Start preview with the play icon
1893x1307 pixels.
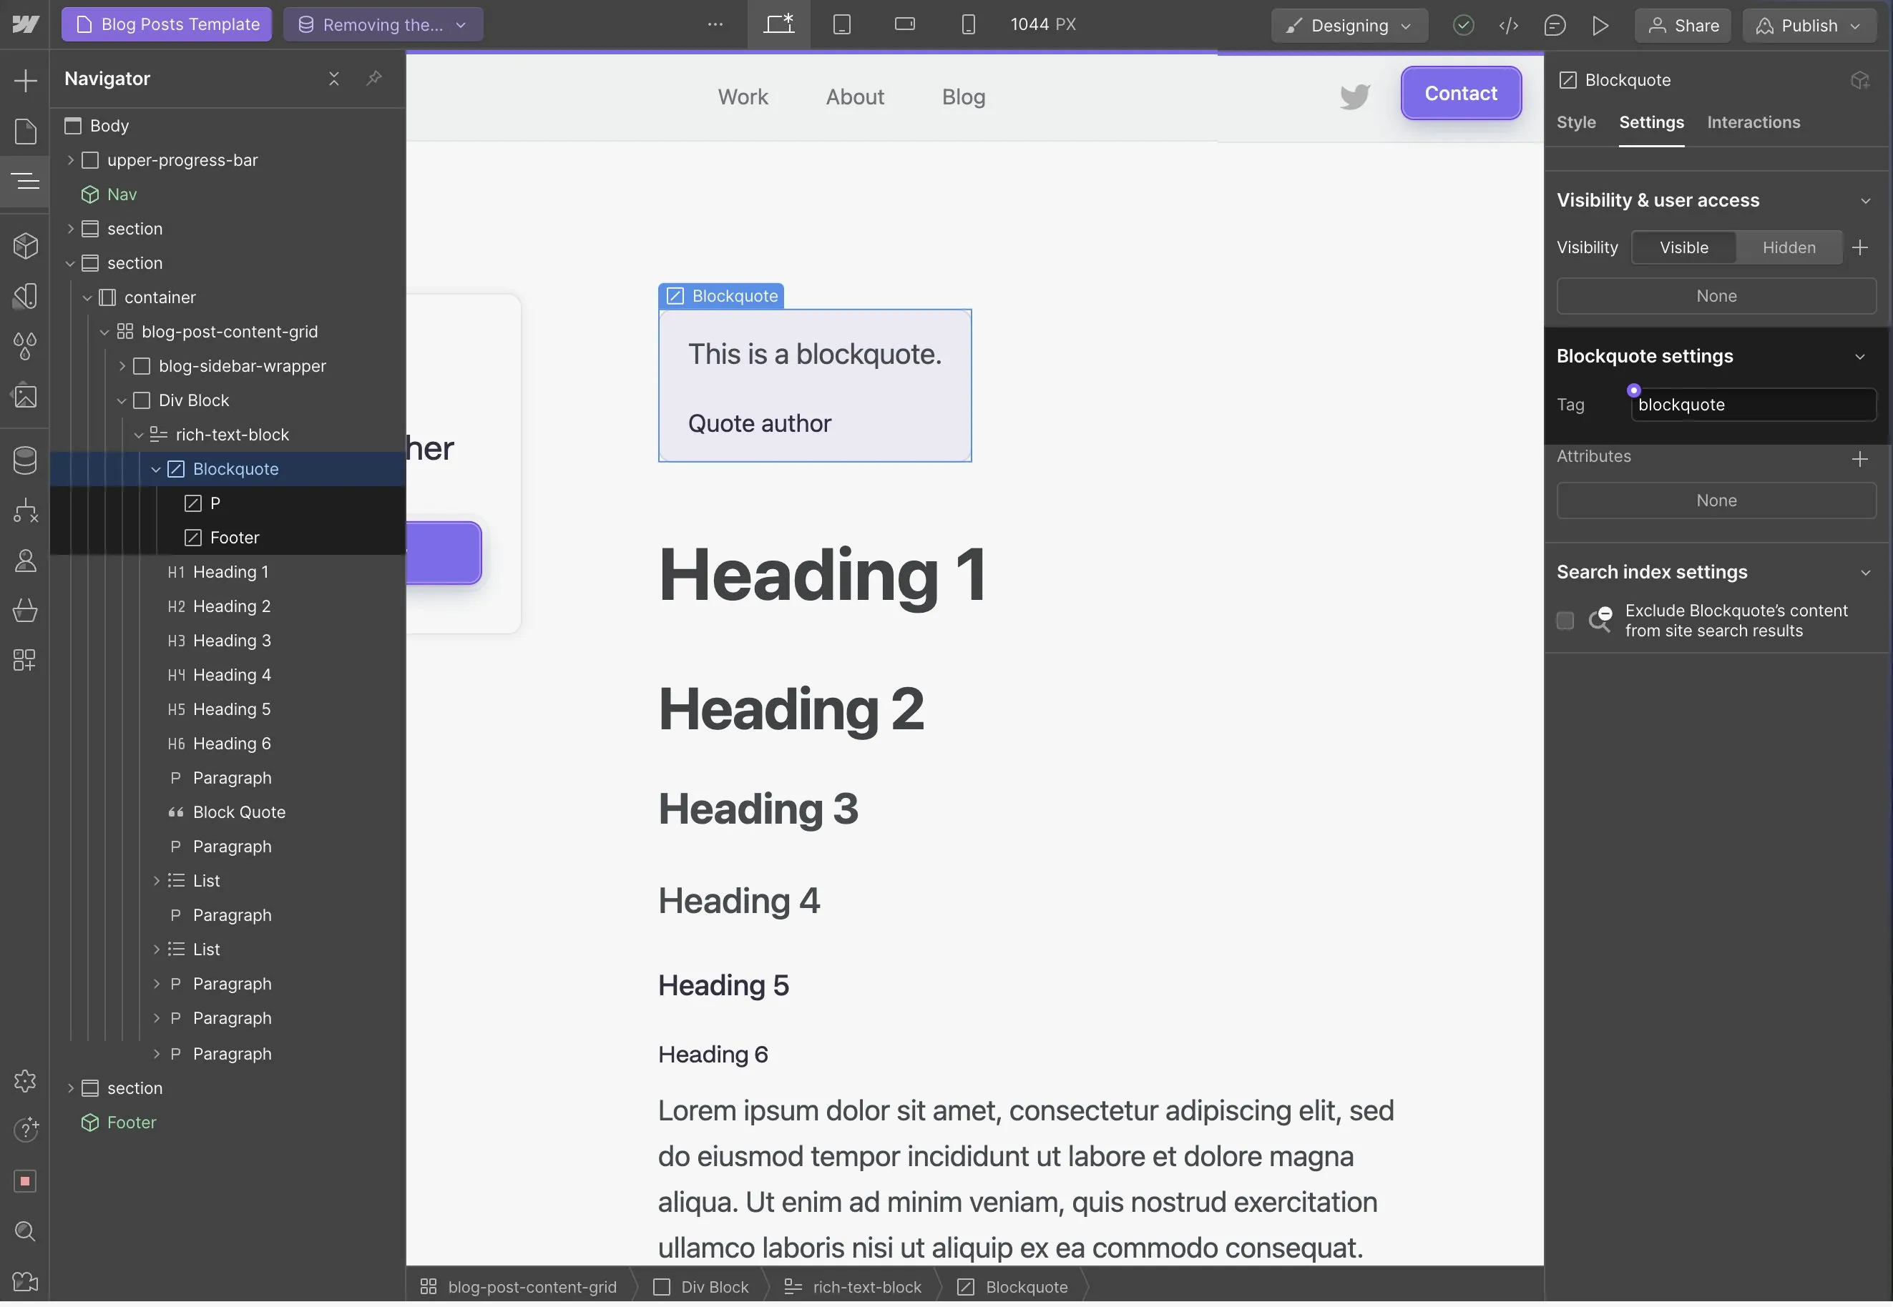click(1601, 26)
